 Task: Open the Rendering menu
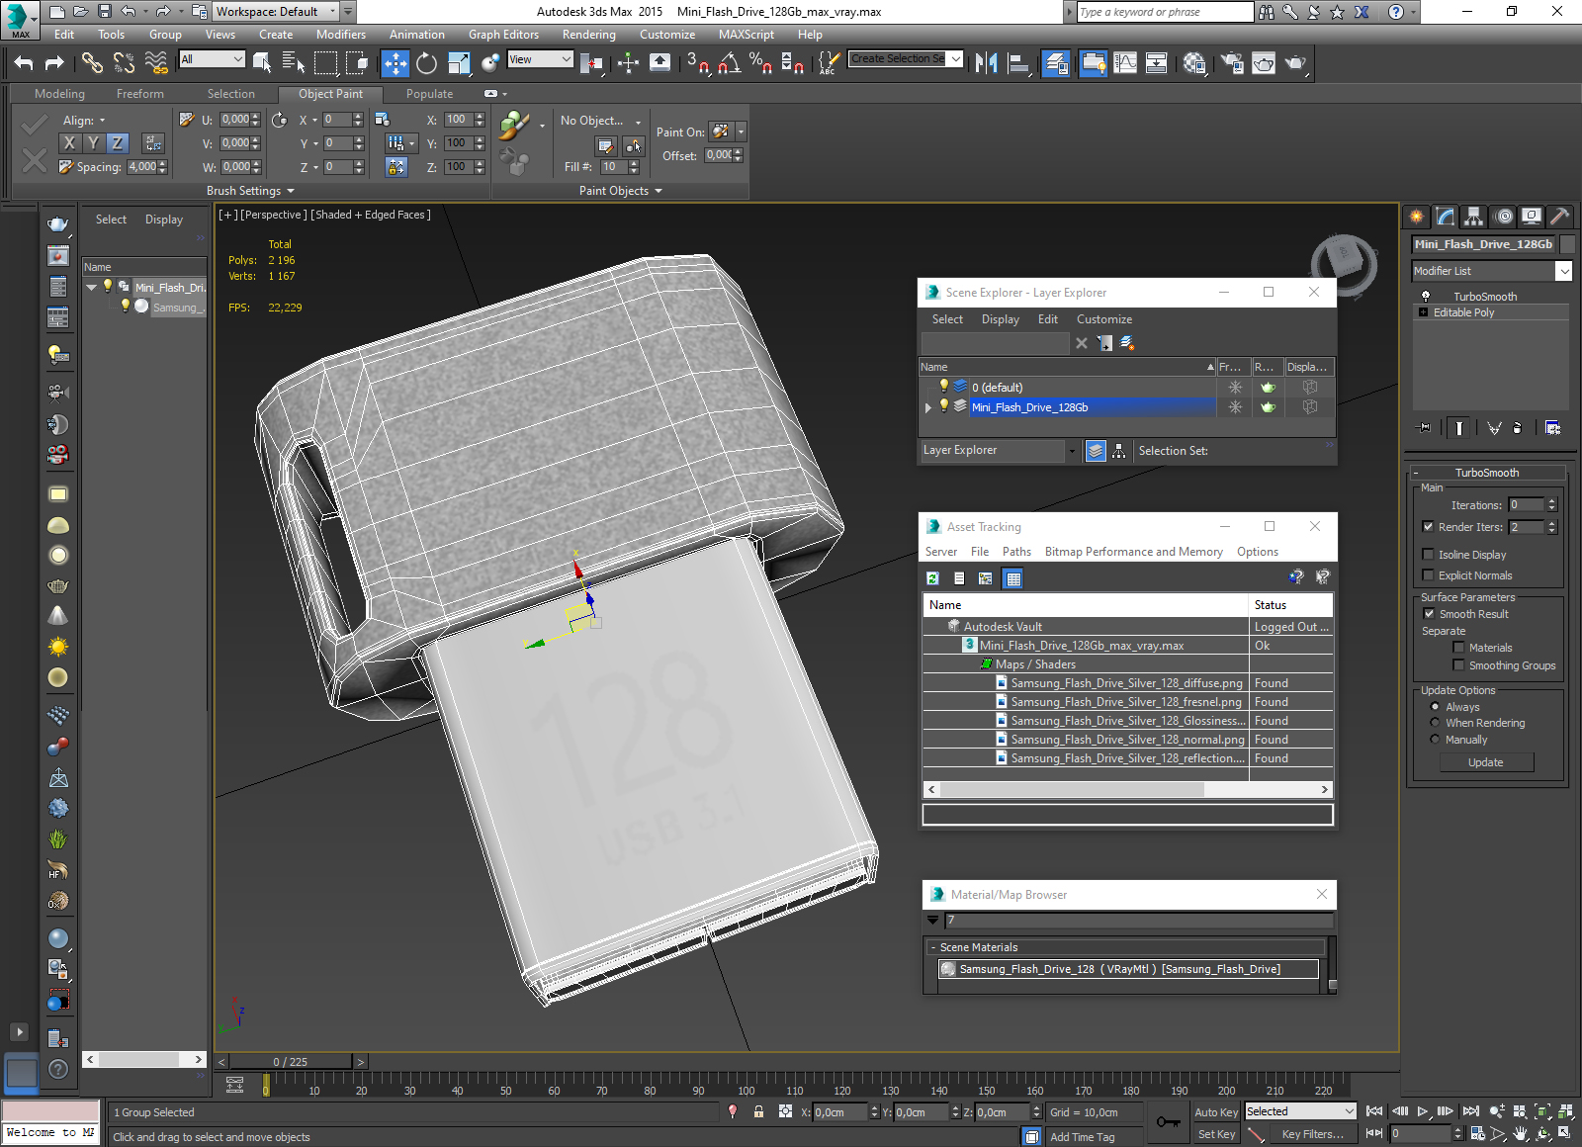point(589,35)
